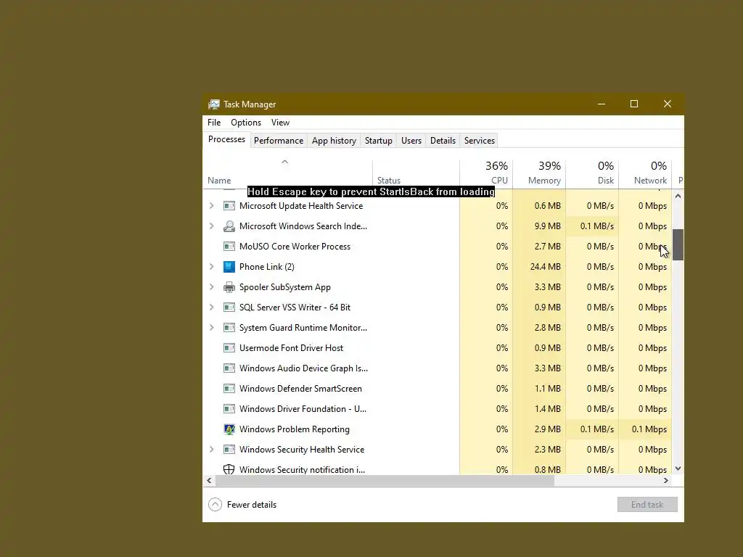Open the File menu
The height and width of the screenshot is (557, 743).
pyautogui.click(x=214, y=122)
